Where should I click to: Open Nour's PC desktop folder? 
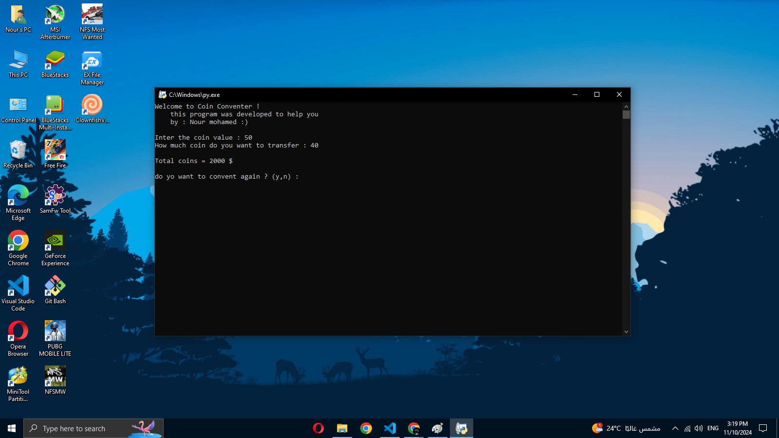(18, 19)
